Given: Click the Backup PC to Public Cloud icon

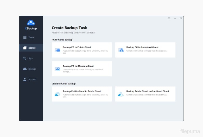Looking at the screenshot, I should tap(58, 50).
